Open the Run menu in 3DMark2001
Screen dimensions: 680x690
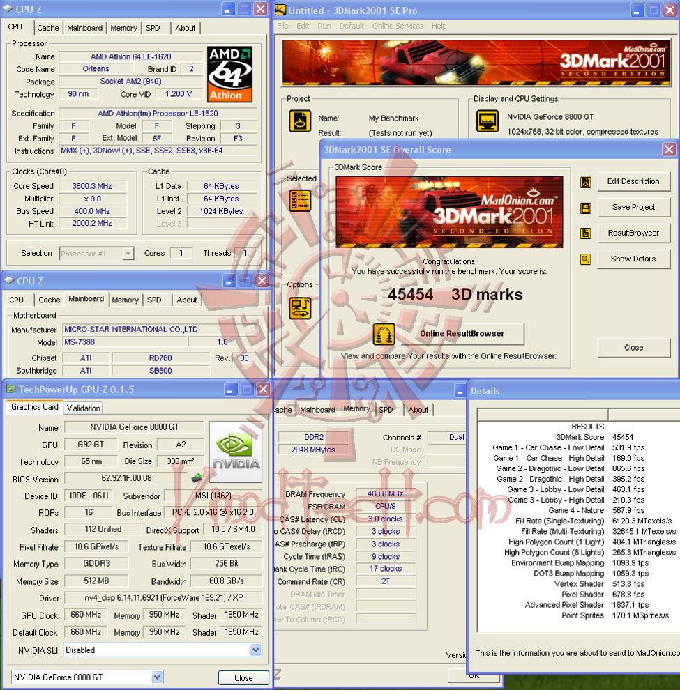click(324, 26)
